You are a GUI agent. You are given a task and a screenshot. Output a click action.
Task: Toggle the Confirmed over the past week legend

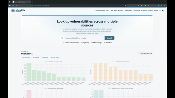click(121, 62)
